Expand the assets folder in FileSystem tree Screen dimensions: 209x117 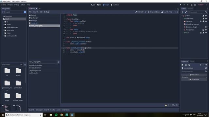(x=4, y=25)
